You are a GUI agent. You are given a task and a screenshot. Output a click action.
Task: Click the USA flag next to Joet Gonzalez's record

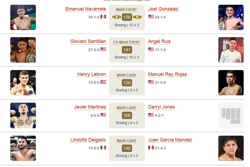pyautogui.click(x=151, y=17)
